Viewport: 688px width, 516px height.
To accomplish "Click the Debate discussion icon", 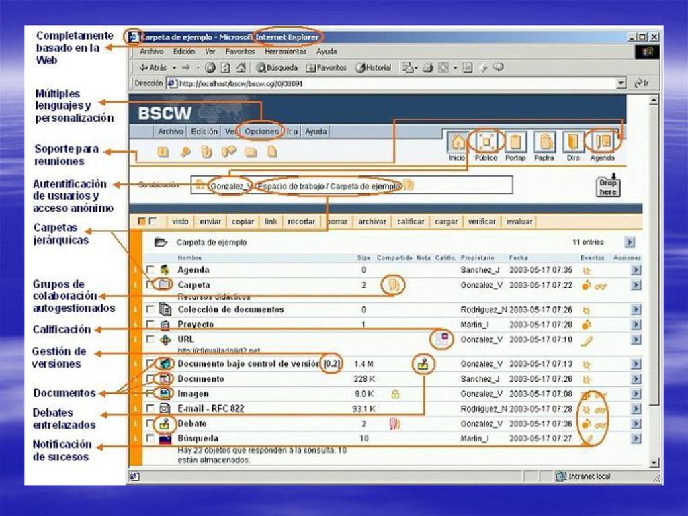I will tap(165, 423).
